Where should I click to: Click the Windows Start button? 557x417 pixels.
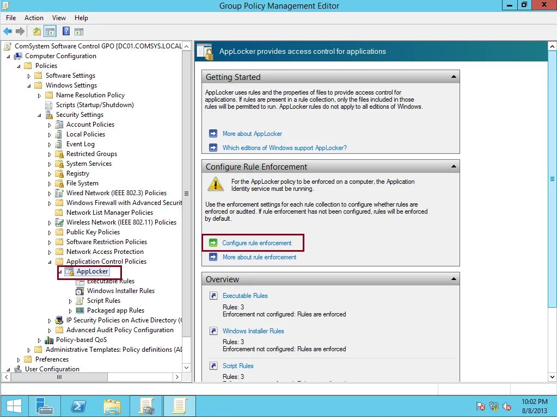14,406
